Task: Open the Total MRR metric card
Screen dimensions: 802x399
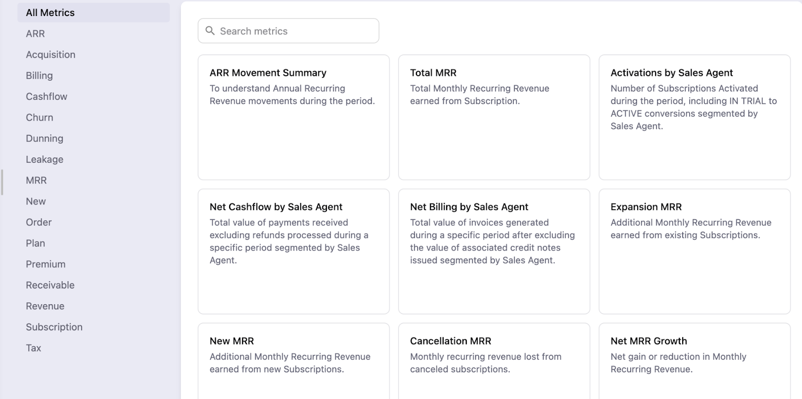Action: click(494, 117)
